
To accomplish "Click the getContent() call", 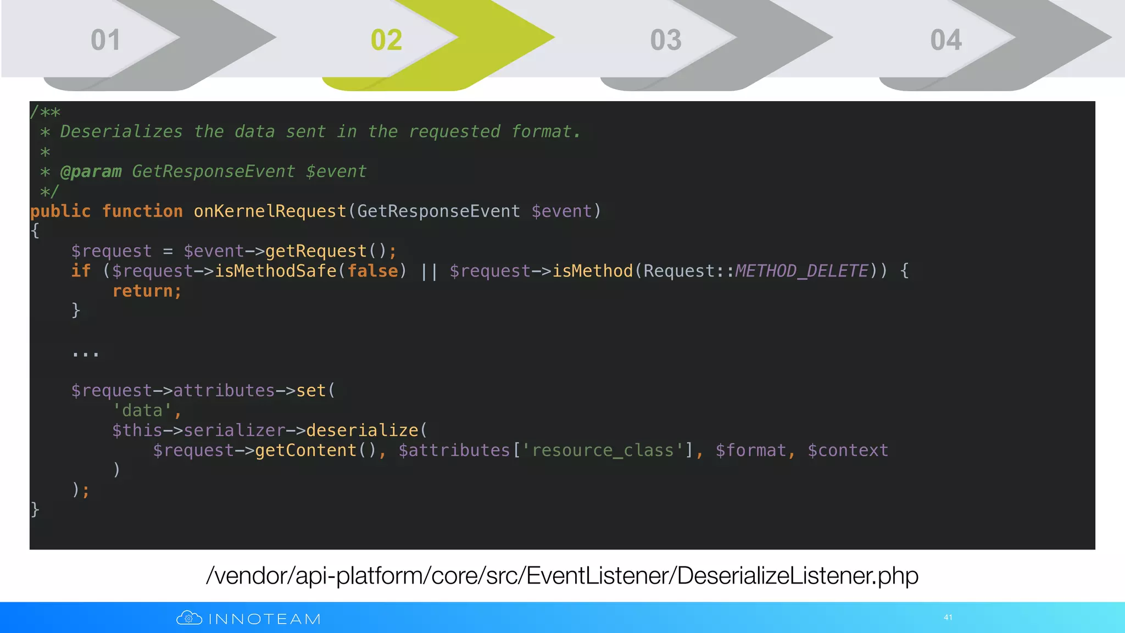I will click(x=316, y=451).
